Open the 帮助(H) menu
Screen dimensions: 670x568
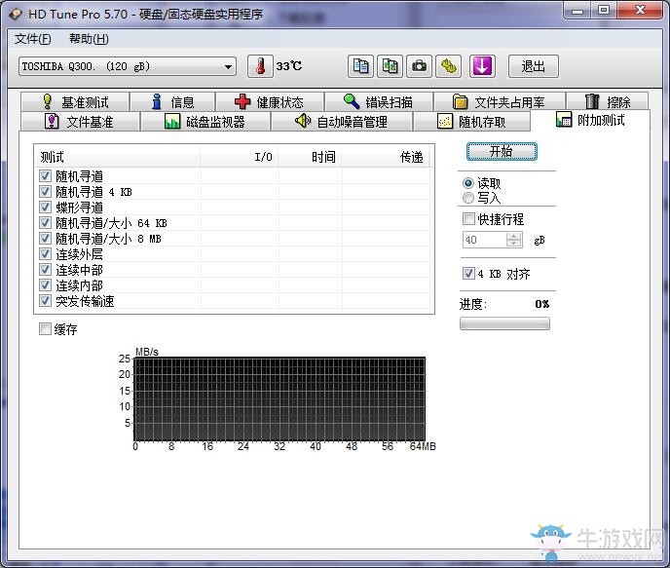(x=89, y=39)
